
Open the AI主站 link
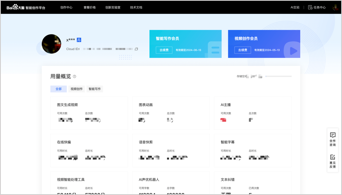coord(295,7)
